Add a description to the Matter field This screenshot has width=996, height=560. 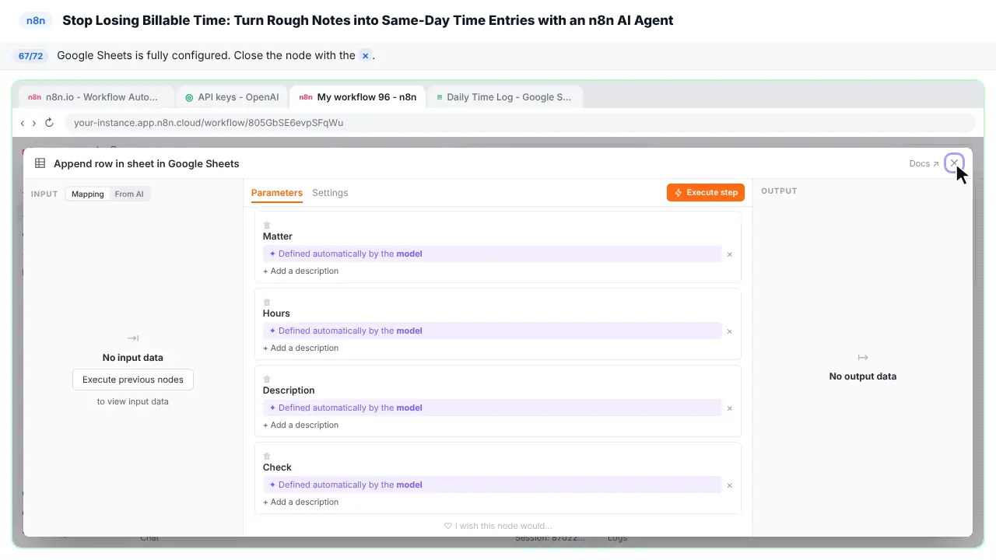pos(301,271)
